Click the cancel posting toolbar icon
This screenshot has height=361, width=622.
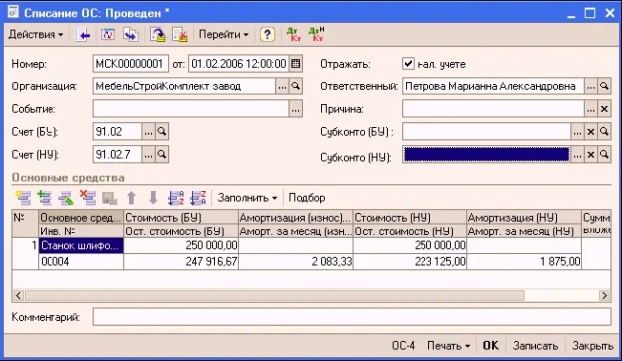[x=180, y=34]
